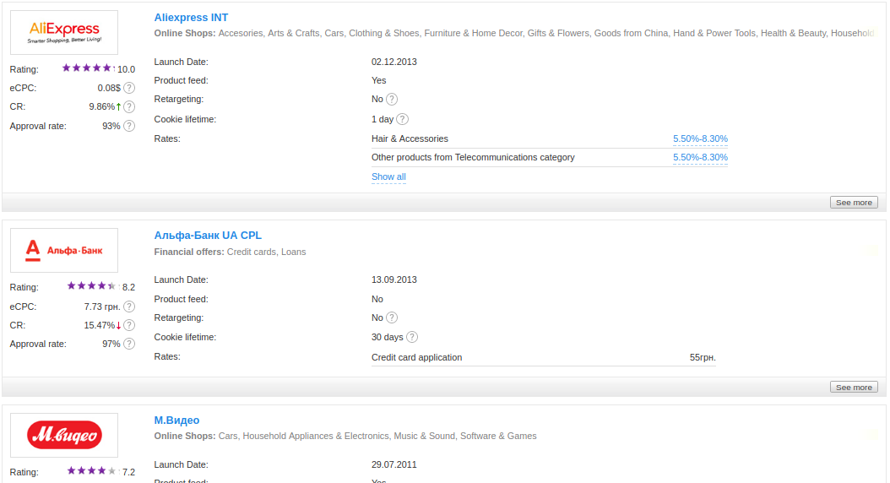Open the М.Видео program title link

[176, 420]
